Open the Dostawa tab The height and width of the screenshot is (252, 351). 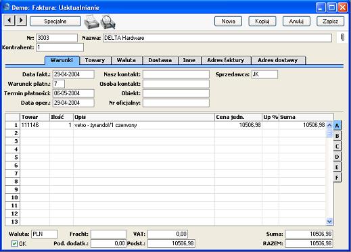[160, 60]
